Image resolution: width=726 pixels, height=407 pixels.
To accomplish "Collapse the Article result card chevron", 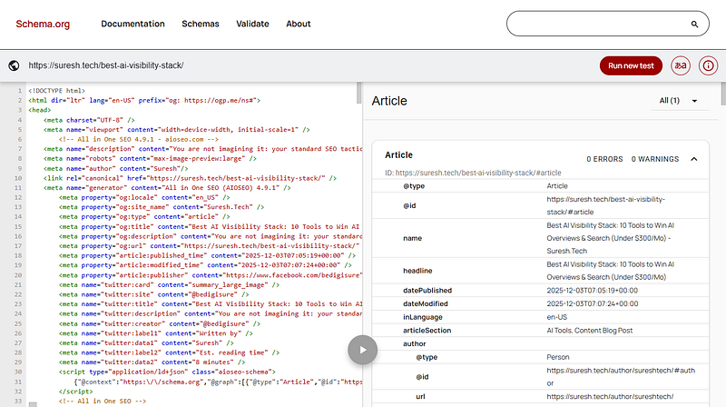I will click(694, 159).
